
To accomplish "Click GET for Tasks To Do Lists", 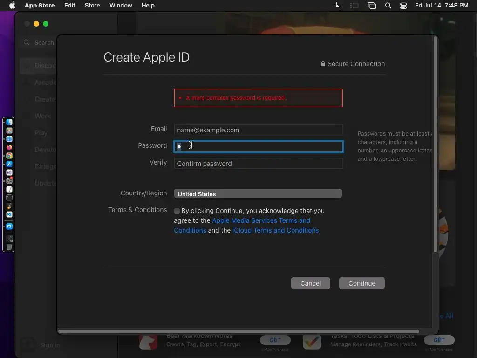I will point(439,340).
